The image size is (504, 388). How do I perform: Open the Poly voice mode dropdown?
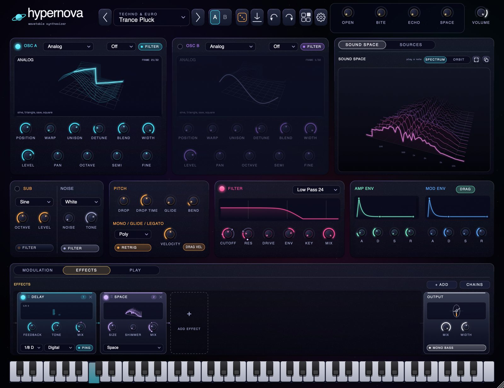point(133,234)
